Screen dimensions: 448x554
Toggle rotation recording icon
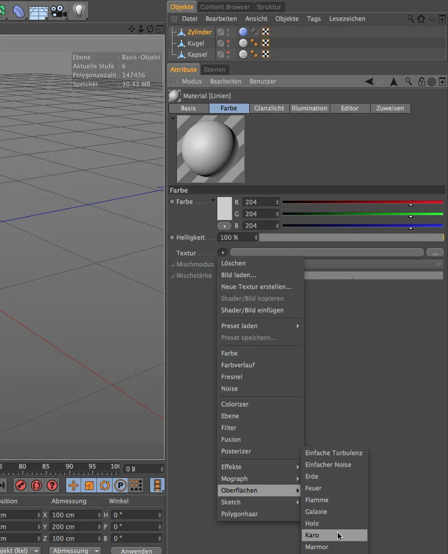(x=105, y=485)
